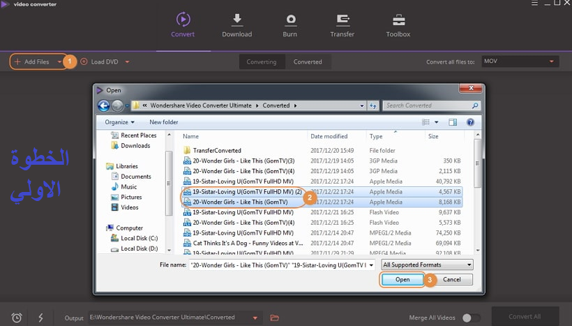The height and width of the screenshot is (326, 572).
Task: Click the search magnifier icon
Action: point(475,105)
